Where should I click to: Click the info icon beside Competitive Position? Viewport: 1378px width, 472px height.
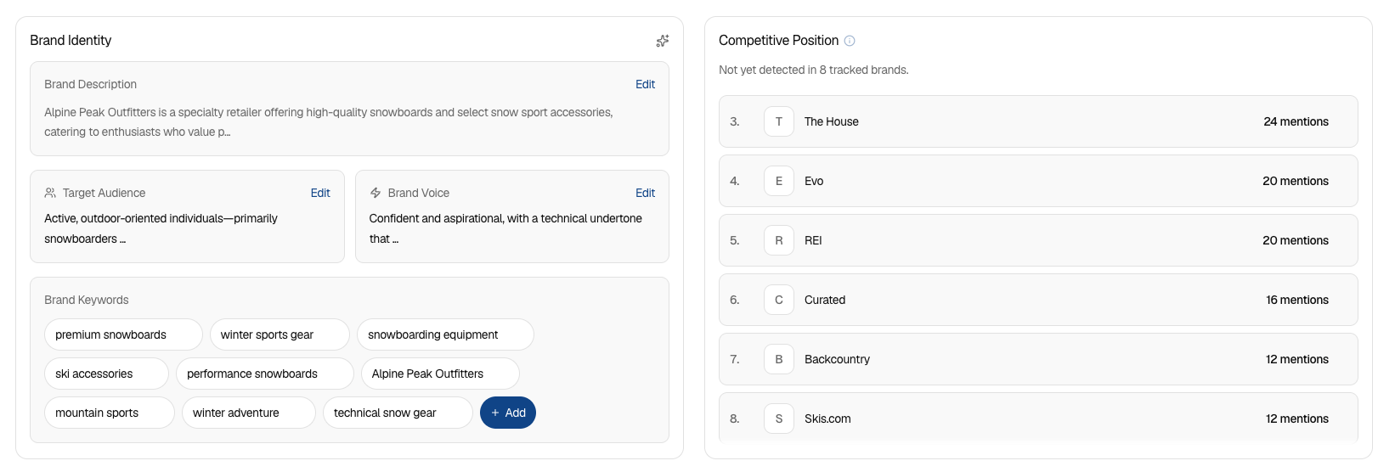850,41
